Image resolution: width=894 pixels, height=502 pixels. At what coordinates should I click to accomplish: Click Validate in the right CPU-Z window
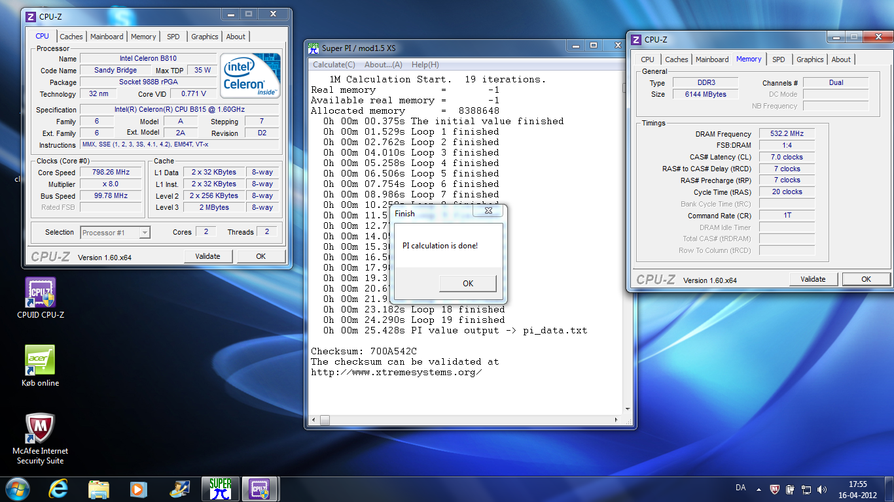[813, 279]
